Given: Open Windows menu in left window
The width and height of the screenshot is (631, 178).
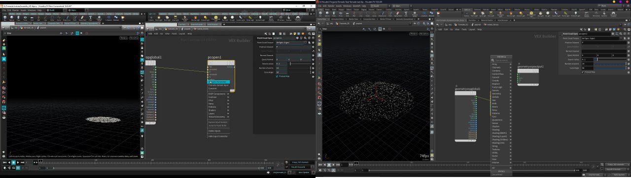Looking at the screenshot, I should pos(32,10).
